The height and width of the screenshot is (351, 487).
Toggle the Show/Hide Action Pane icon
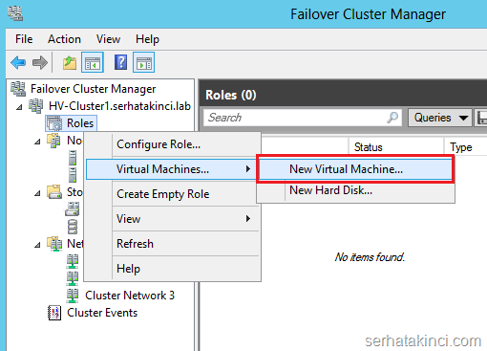pos(143,62)
